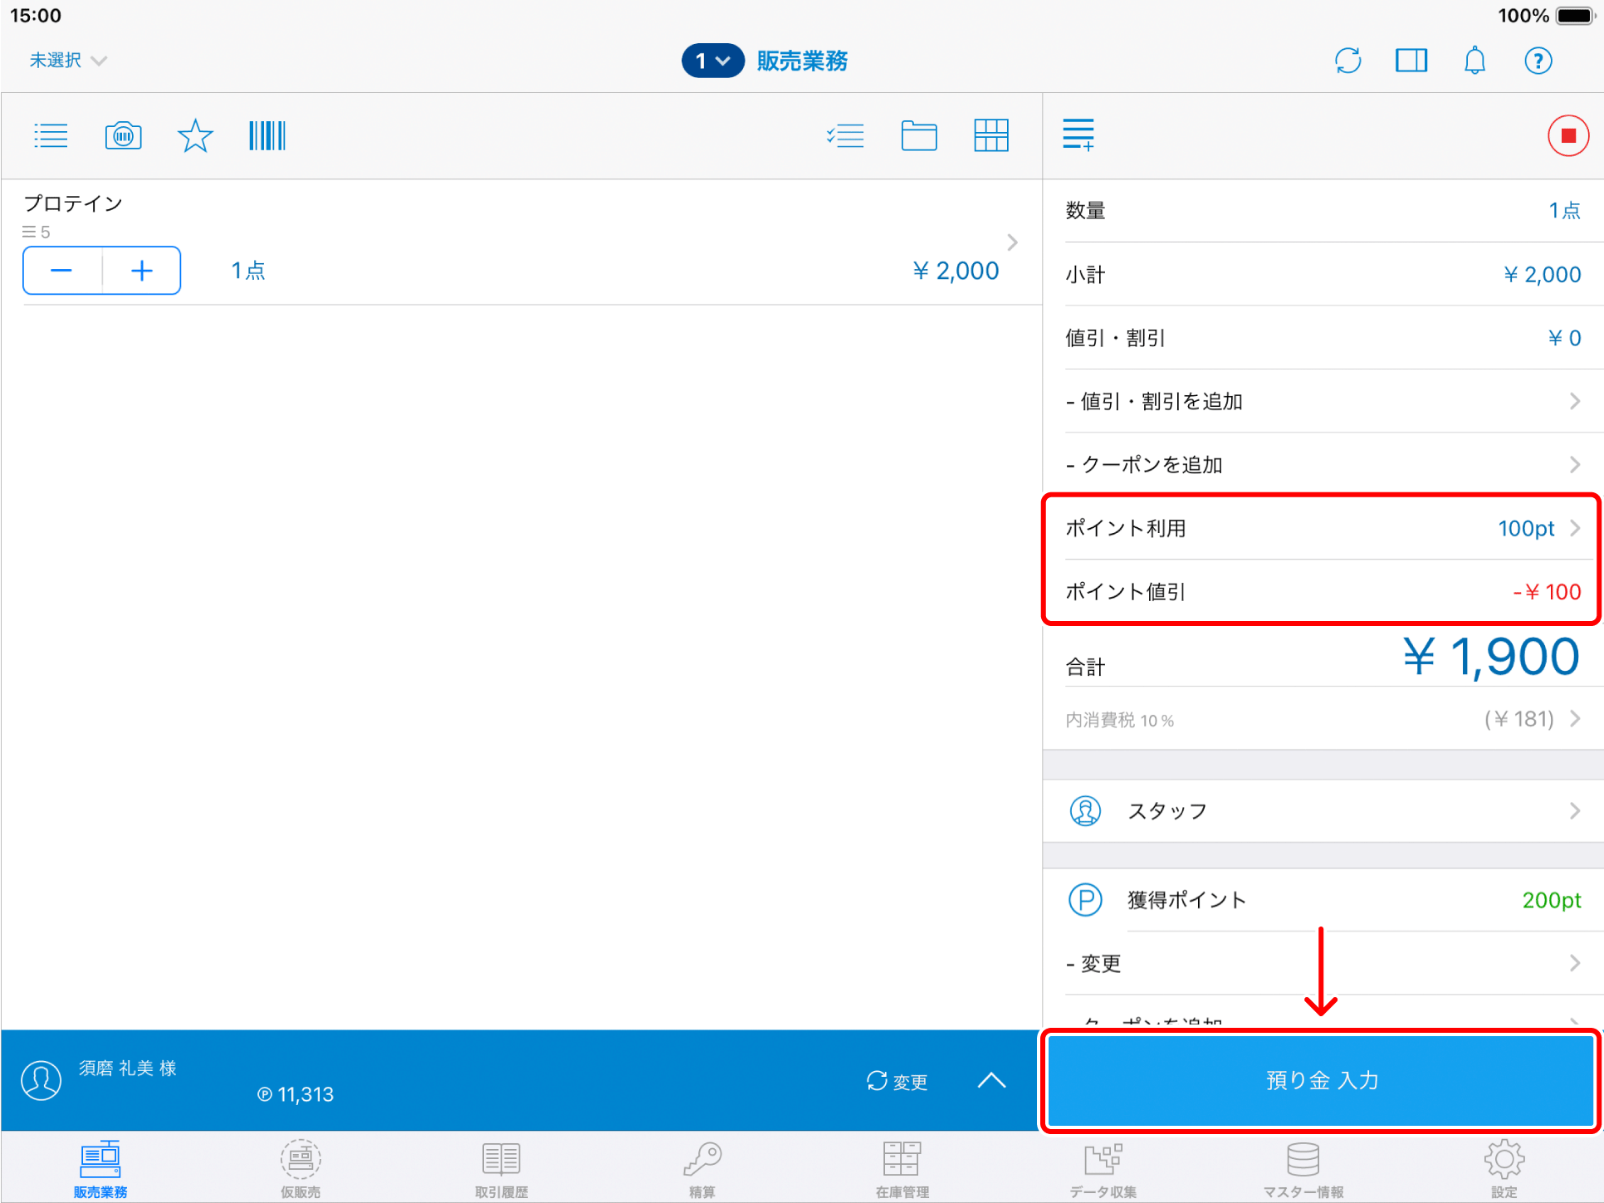Viewport: 1604px width, 1203px height.
Task: Toggle split panel view icon
Action: click(x=1411, y=61)
